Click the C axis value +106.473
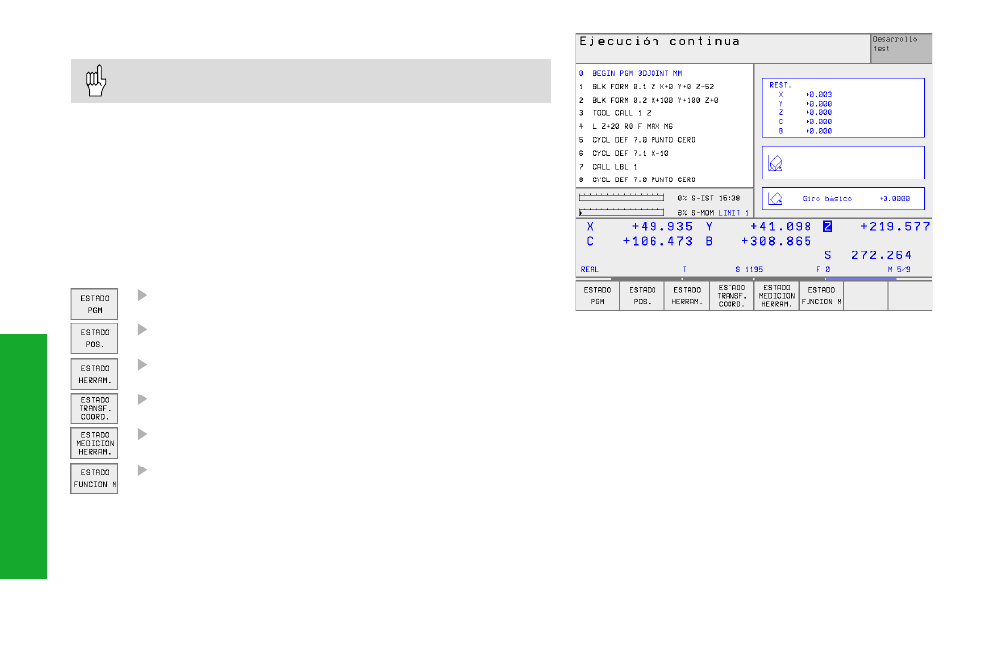 coord(657,242)
